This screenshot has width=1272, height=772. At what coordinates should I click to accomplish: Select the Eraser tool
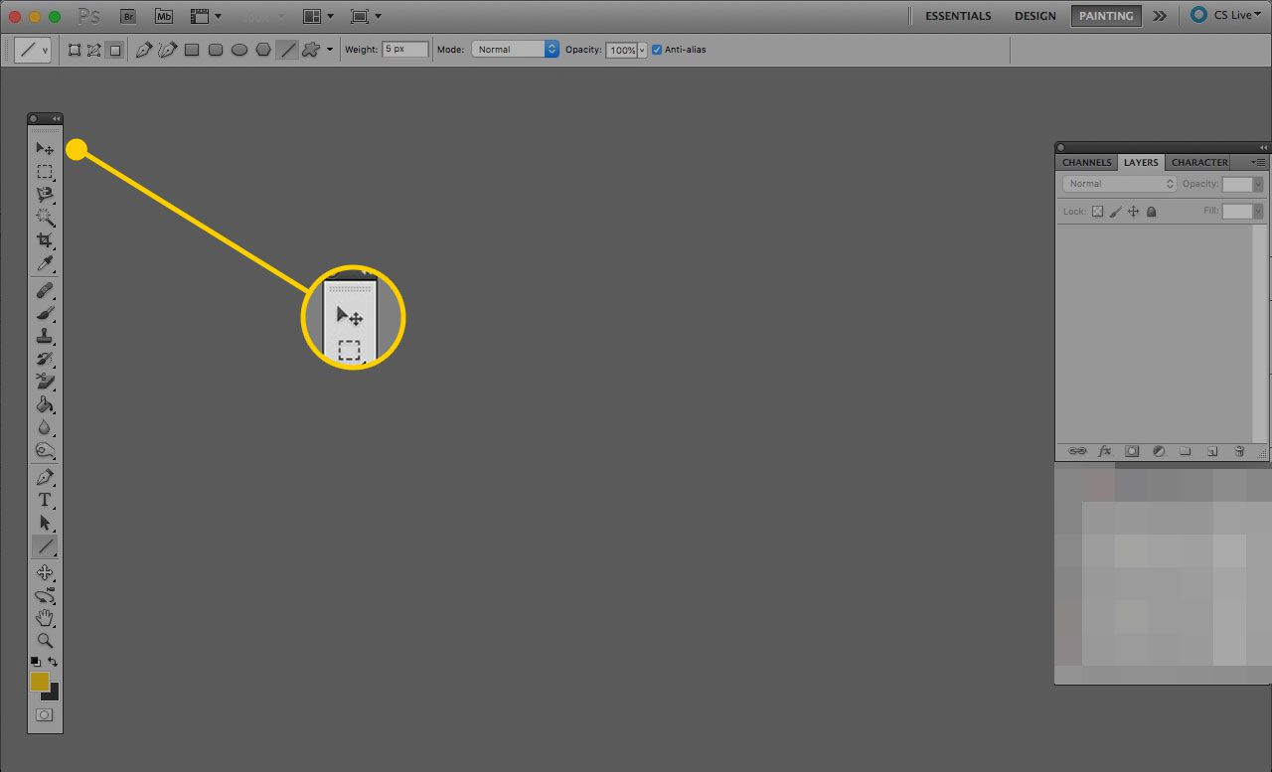45,382
